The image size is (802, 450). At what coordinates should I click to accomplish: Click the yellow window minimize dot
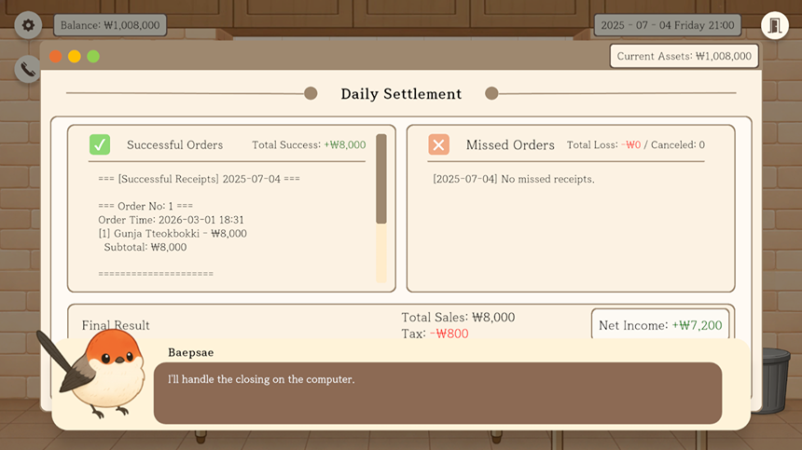coord(75,57)
